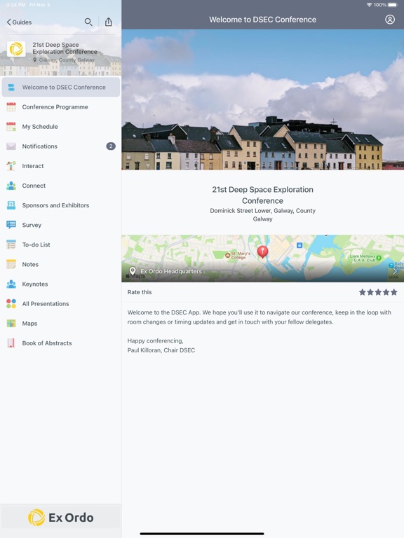Rate with the fifth star
The width and height of the screenshot is (404, 538).
coord(394,292)
